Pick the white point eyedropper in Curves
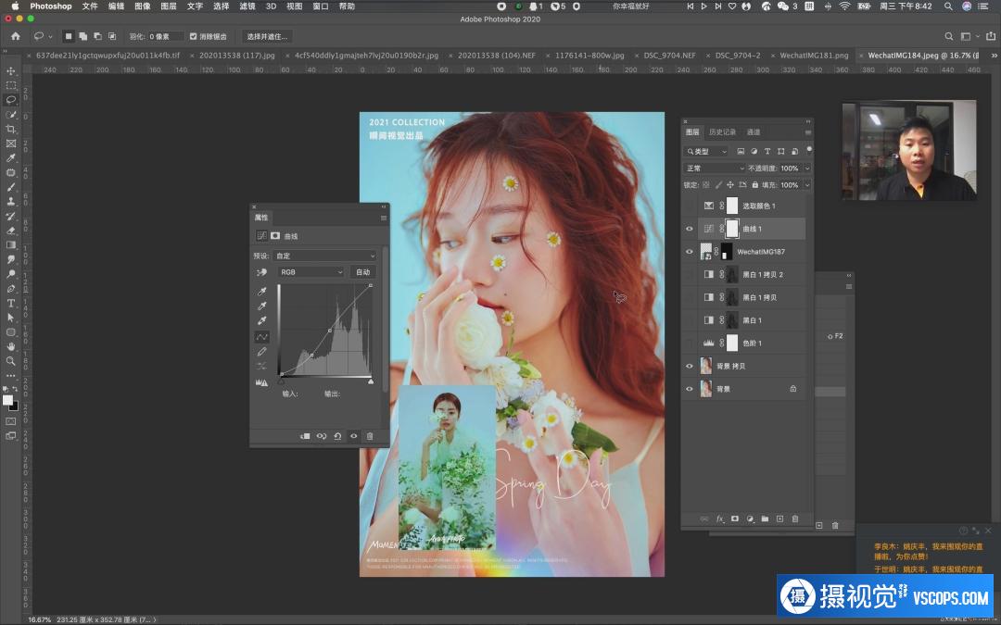This screenshot has height=625, width=1001. click(261, 320)
